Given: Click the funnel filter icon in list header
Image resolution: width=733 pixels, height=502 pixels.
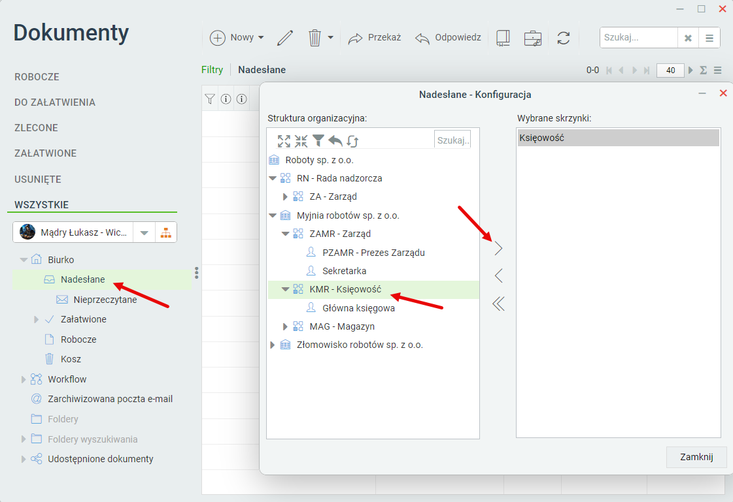Looking at the screenshot, I should tap(210, 99).
